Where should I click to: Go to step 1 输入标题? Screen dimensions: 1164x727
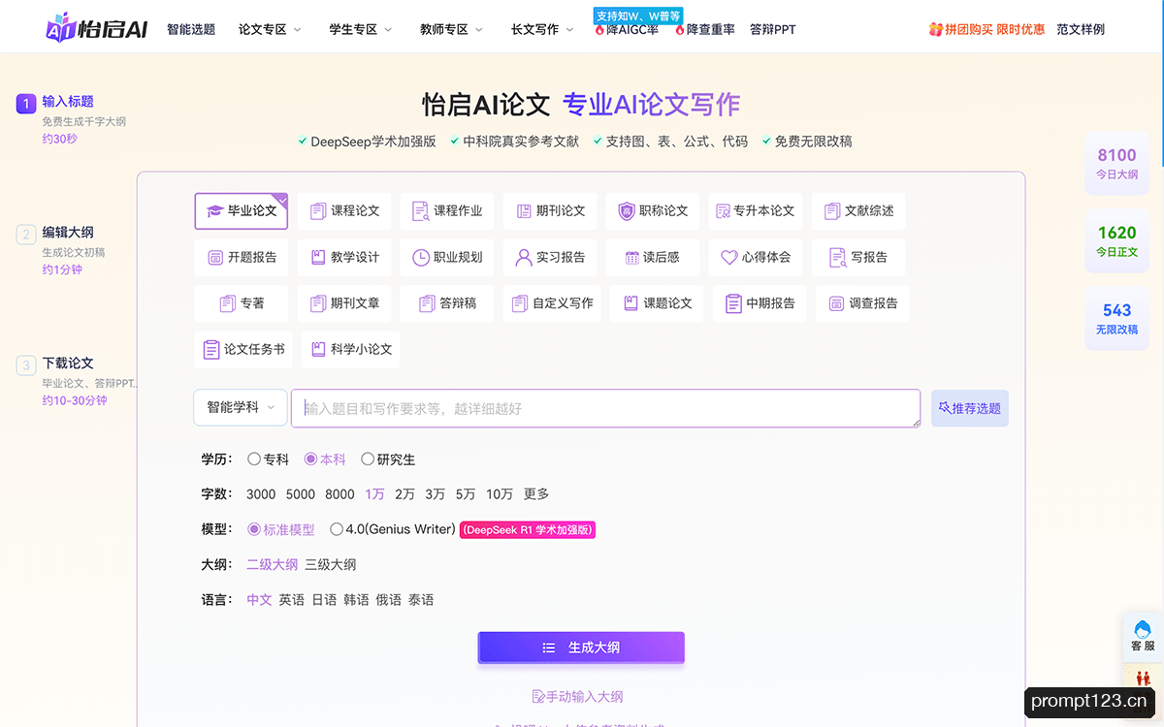coord(68,102)
